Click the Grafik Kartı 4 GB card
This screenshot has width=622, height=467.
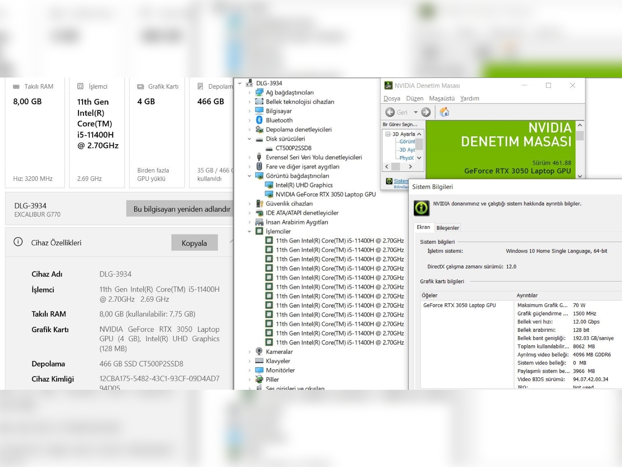[157, 133]
